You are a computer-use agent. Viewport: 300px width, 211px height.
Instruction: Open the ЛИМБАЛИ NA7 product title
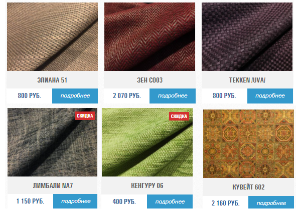(x=53, y=185)
